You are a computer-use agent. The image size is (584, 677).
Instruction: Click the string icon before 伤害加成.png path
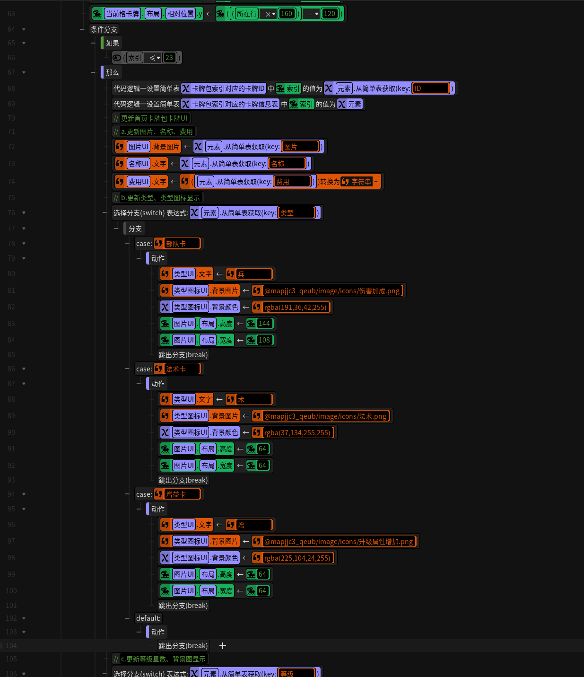[257, 290]
